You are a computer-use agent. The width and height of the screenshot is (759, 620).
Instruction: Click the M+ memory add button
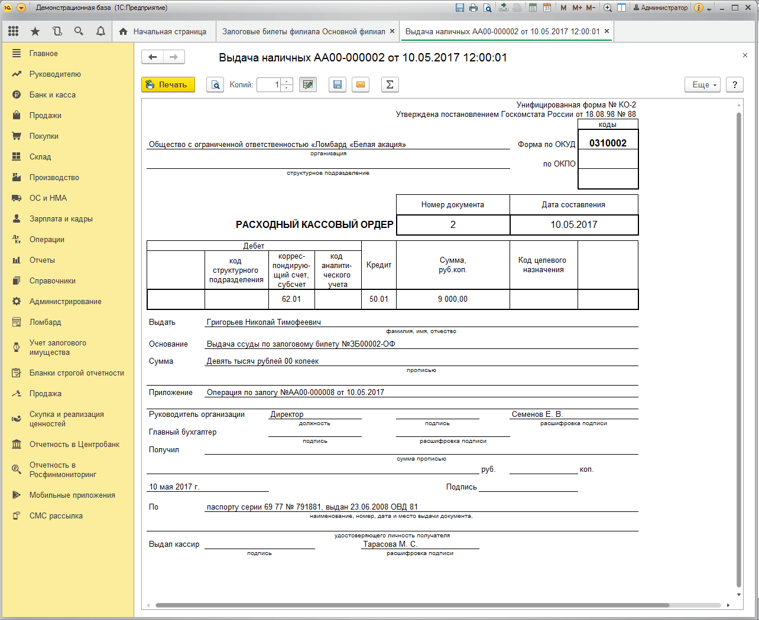coord(577,8)
